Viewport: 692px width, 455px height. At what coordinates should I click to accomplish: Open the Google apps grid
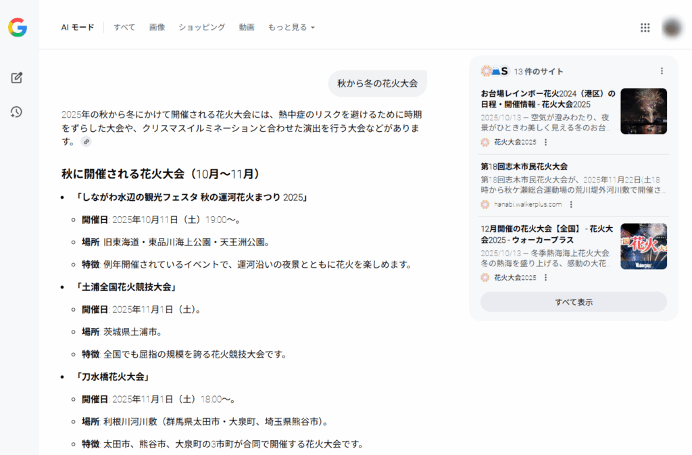tap(645, 28)
